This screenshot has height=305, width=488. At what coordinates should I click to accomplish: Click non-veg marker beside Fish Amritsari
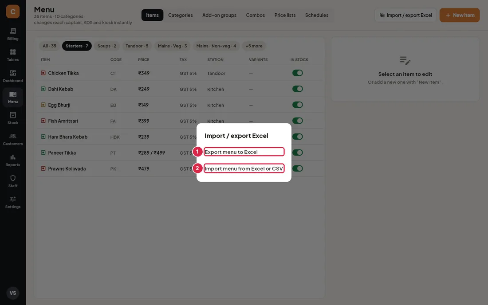point(43,121)
